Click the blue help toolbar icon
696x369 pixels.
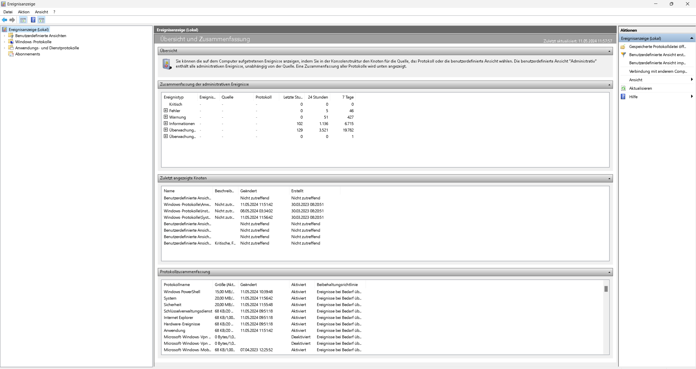[33, 20]
